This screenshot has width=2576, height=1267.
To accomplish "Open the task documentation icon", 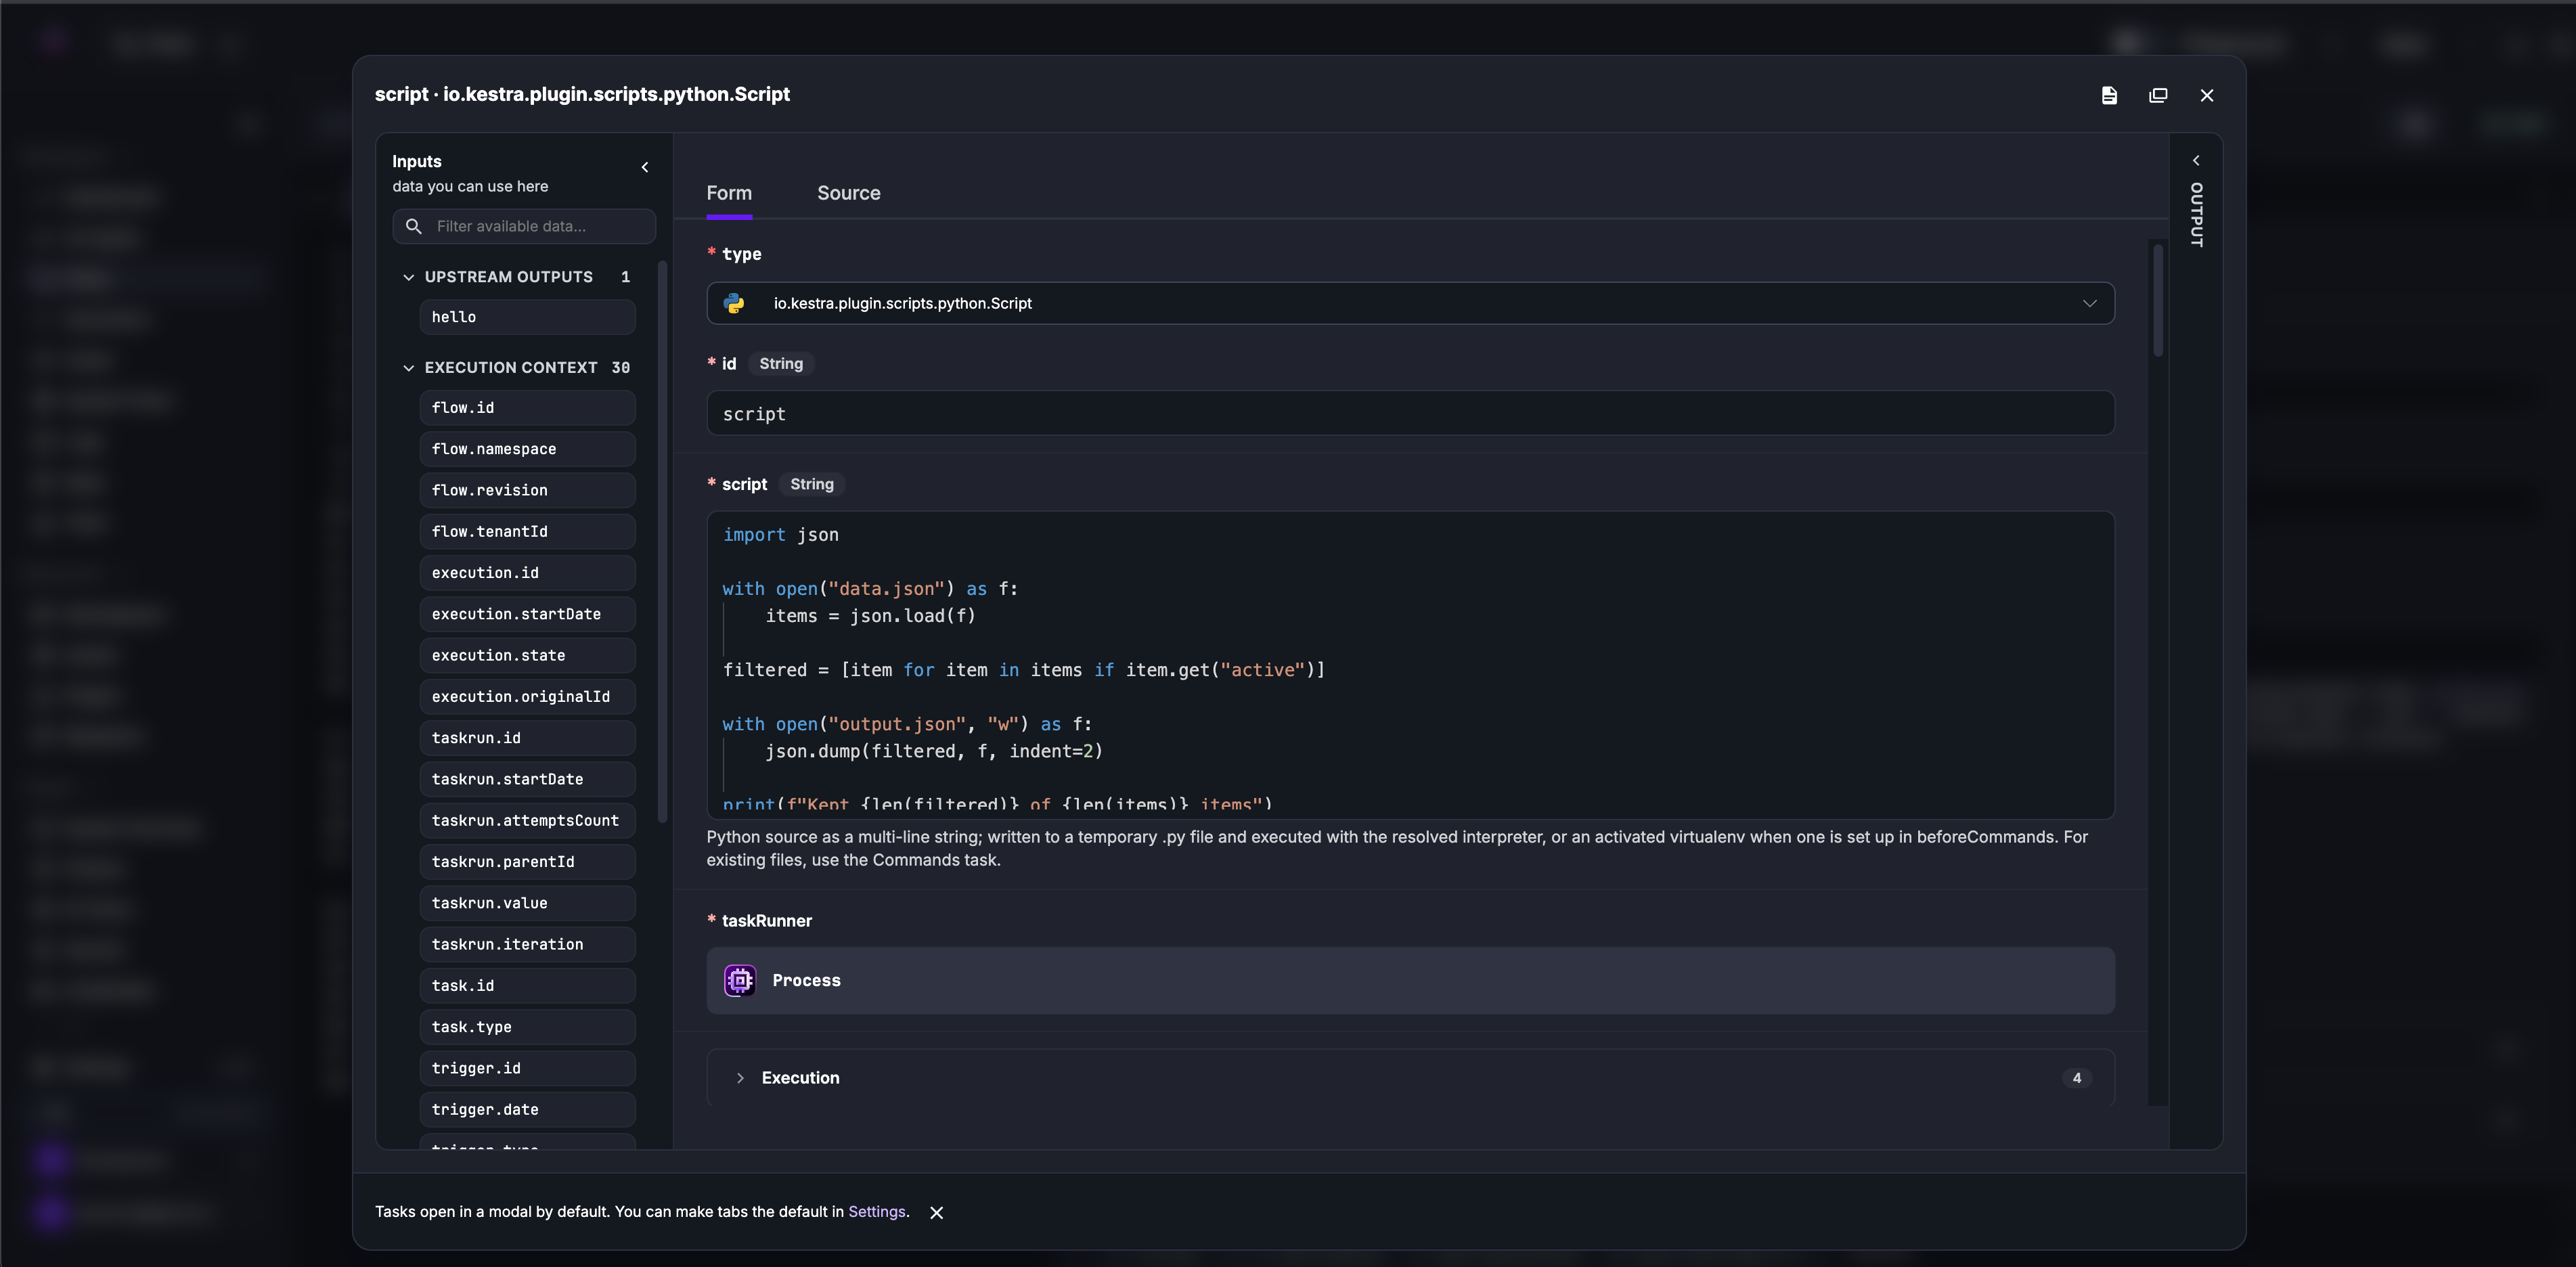I will pos(2109,95).
